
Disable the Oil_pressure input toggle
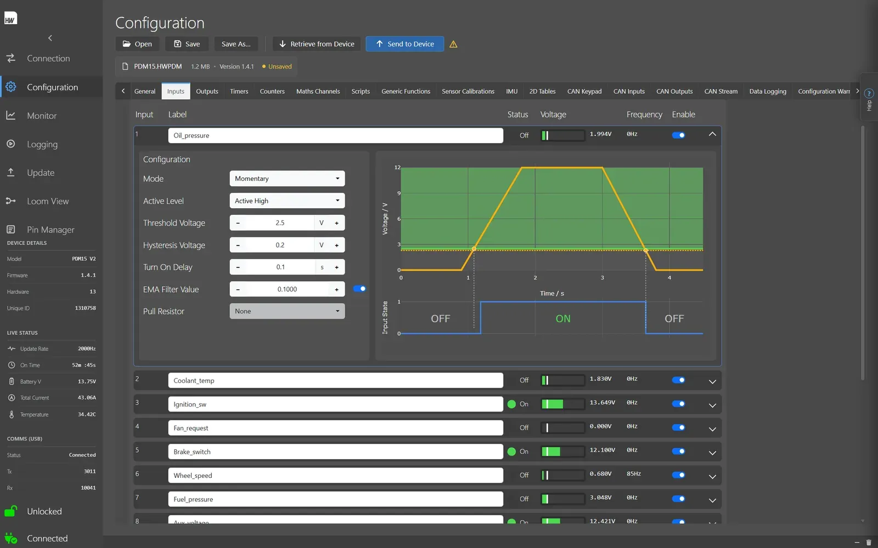(678, 135)
